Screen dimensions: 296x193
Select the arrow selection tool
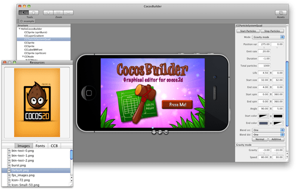(24, 13)
